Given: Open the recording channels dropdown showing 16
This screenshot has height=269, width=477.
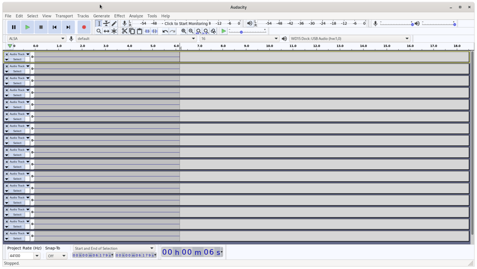Looking at the screenshot, I should pyautogui.click(x=239, y=39).
